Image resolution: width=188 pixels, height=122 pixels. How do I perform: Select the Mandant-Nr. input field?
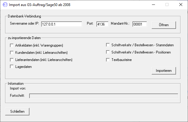click(x=140, y=24)
